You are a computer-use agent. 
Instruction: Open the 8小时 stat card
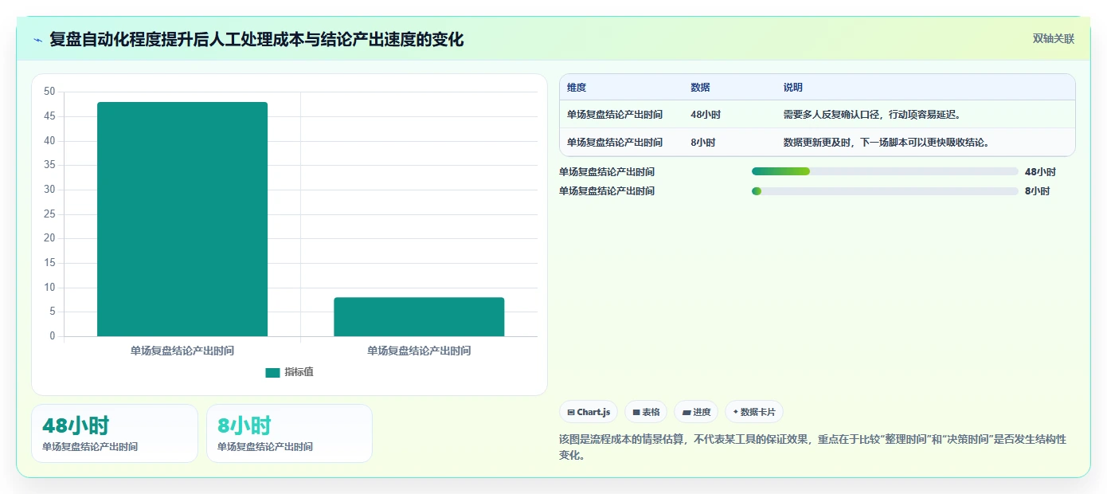(x=289, y=433)
